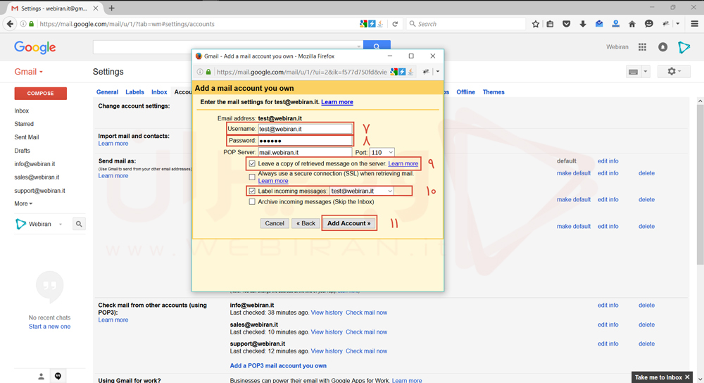Open a new browser tab

pyautogui.click(x=111, y=8)
